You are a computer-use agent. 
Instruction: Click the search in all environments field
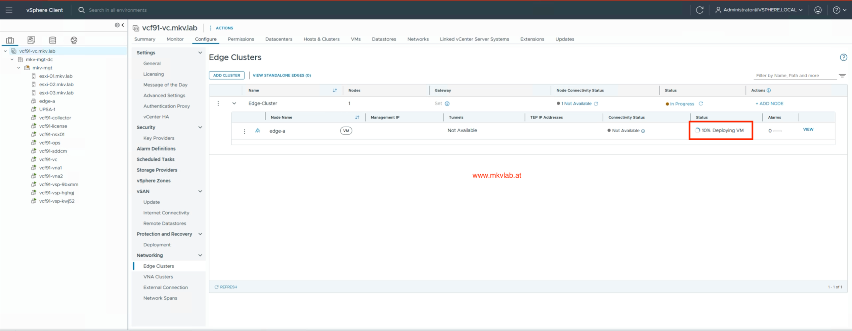[118, 10]
